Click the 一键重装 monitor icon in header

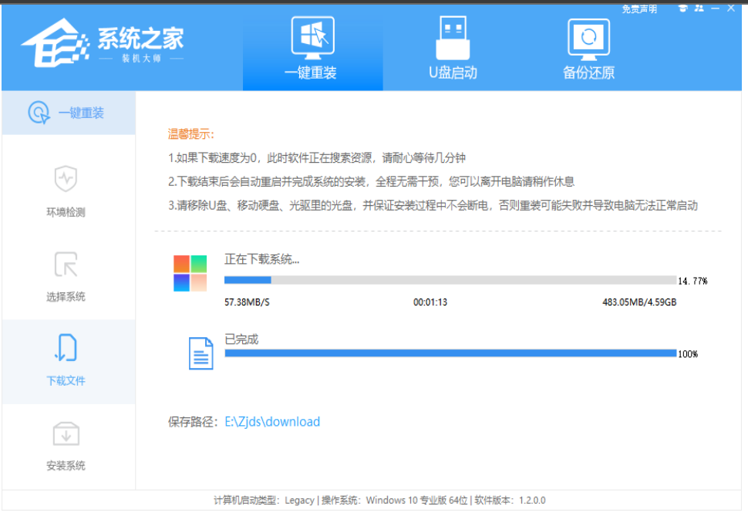[313, 38]
